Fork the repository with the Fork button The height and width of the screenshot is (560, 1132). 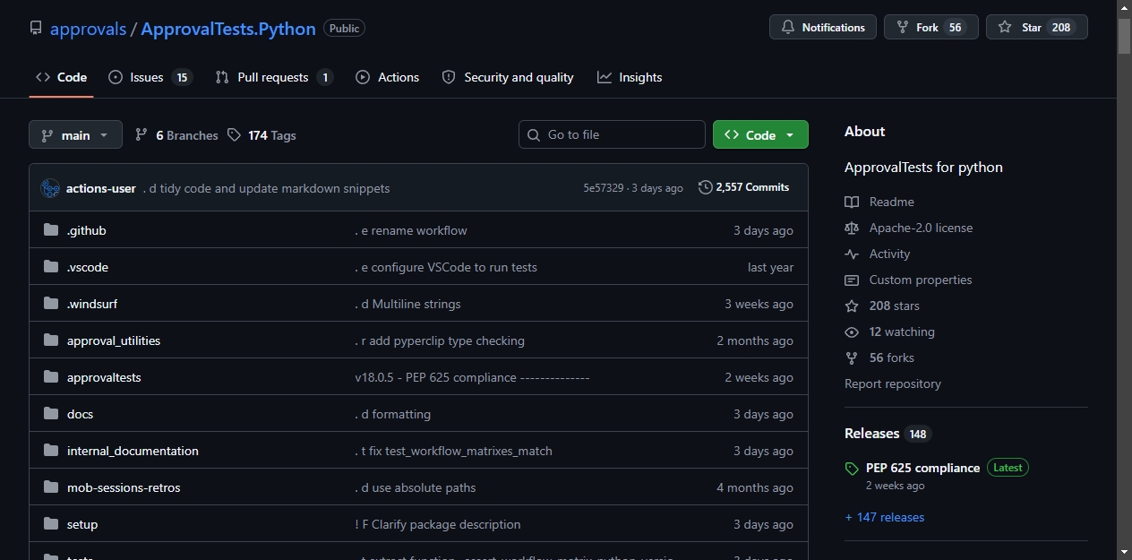(931, 27)
